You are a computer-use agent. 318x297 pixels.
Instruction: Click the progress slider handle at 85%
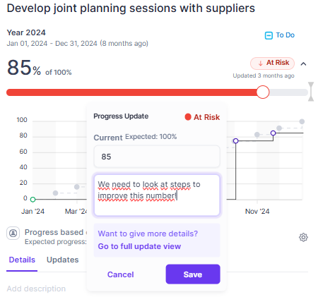(263, 92)
